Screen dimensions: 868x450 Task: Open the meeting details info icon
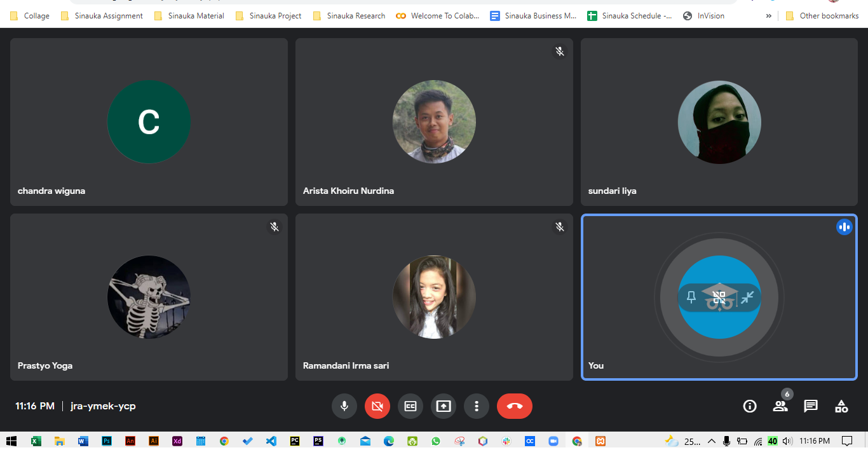(x=750, y=406)
